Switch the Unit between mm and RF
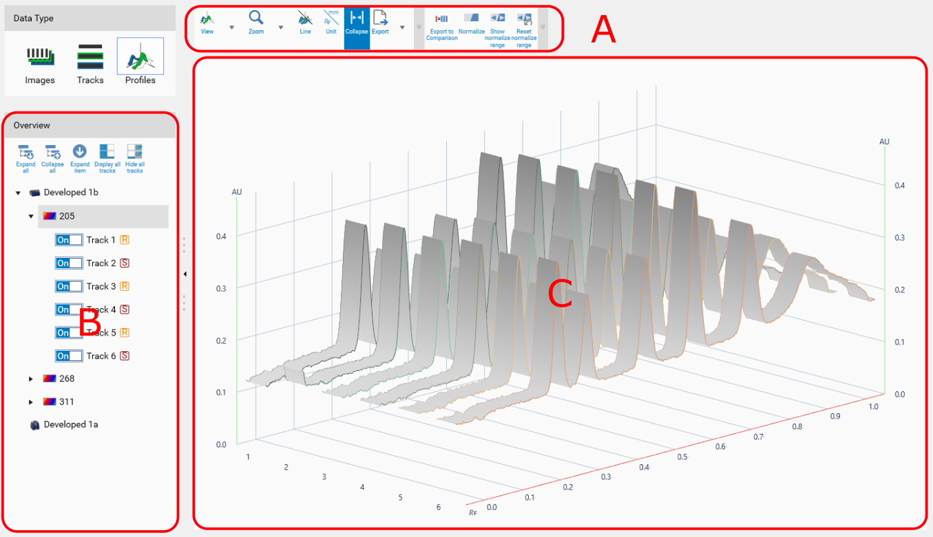This screenshot has height=537, width=933. pos(331,21)
